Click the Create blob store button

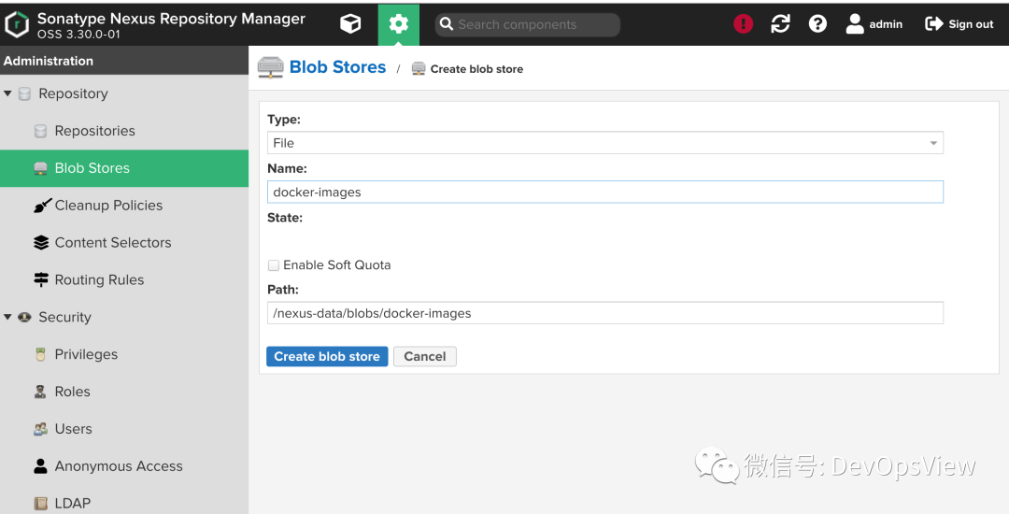pos(327,356)
